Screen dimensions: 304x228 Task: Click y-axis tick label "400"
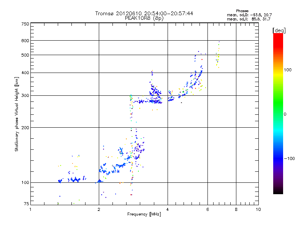pos(25,73)
